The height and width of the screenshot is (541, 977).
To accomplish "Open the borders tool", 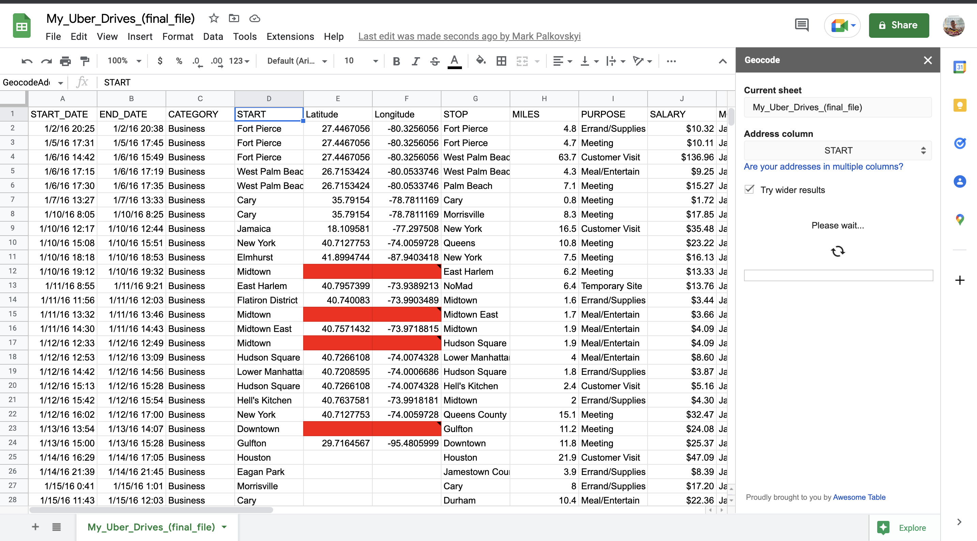I will 501,61.
